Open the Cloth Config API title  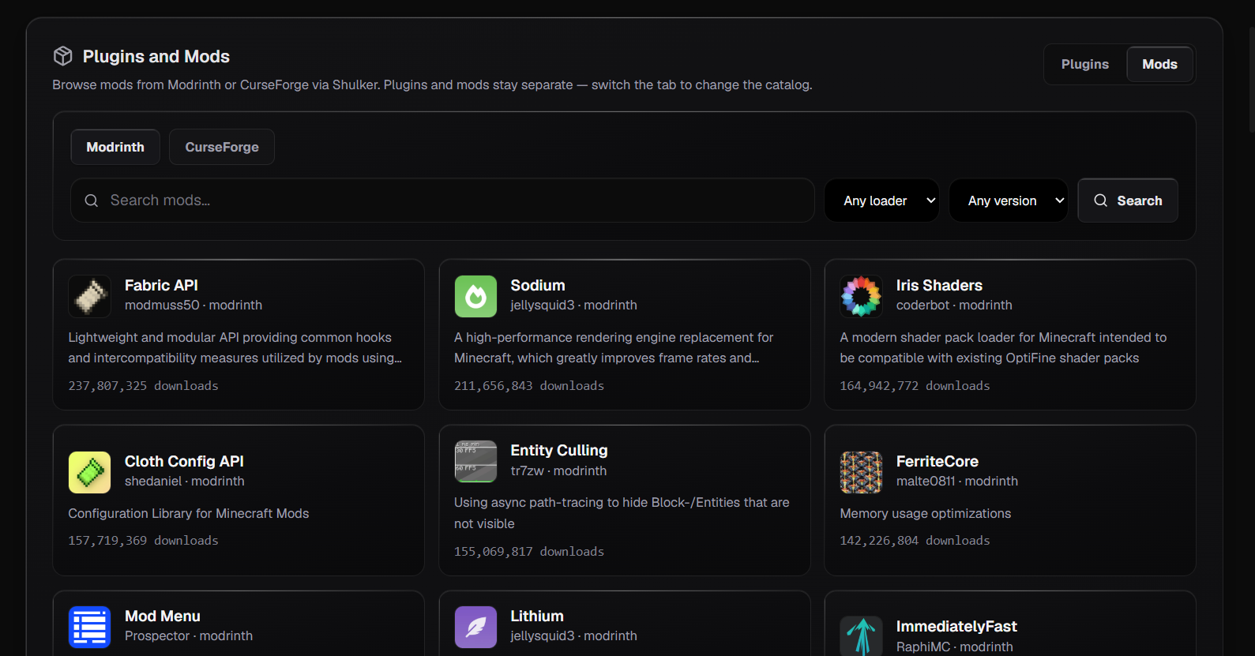(184, 461)
